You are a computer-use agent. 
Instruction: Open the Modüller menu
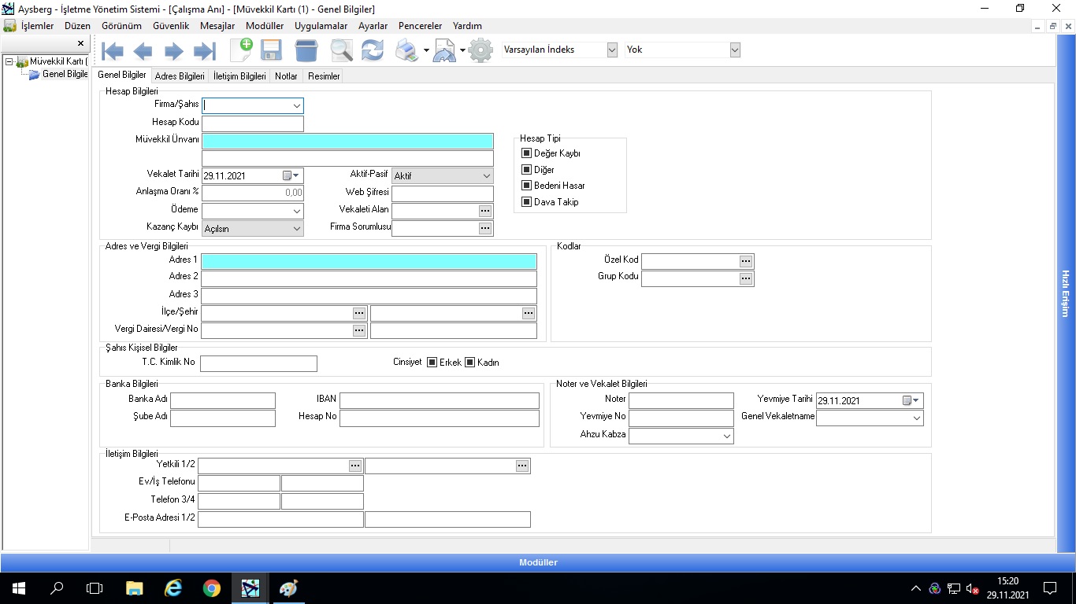tap(265, 26)
